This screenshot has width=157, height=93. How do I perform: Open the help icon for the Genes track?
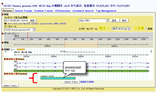(x=16, y=59)
